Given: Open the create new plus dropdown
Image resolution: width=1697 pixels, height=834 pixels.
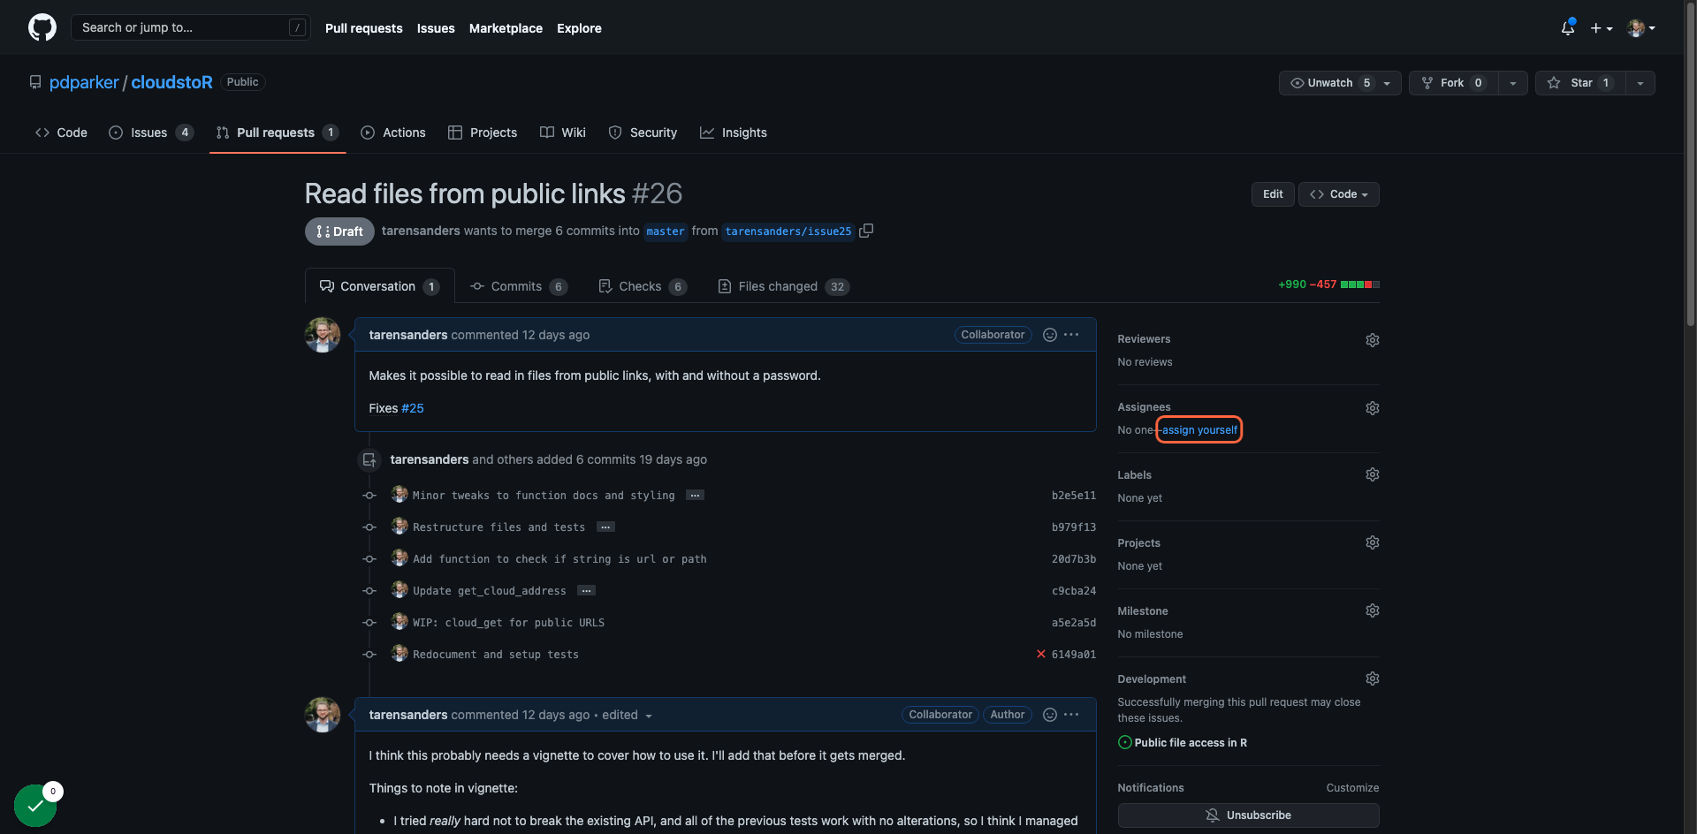Looking at the screenshot, I should point(1602,28).
